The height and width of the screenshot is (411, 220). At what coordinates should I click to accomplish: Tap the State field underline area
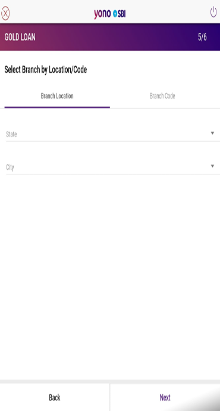tap(113, 141)
